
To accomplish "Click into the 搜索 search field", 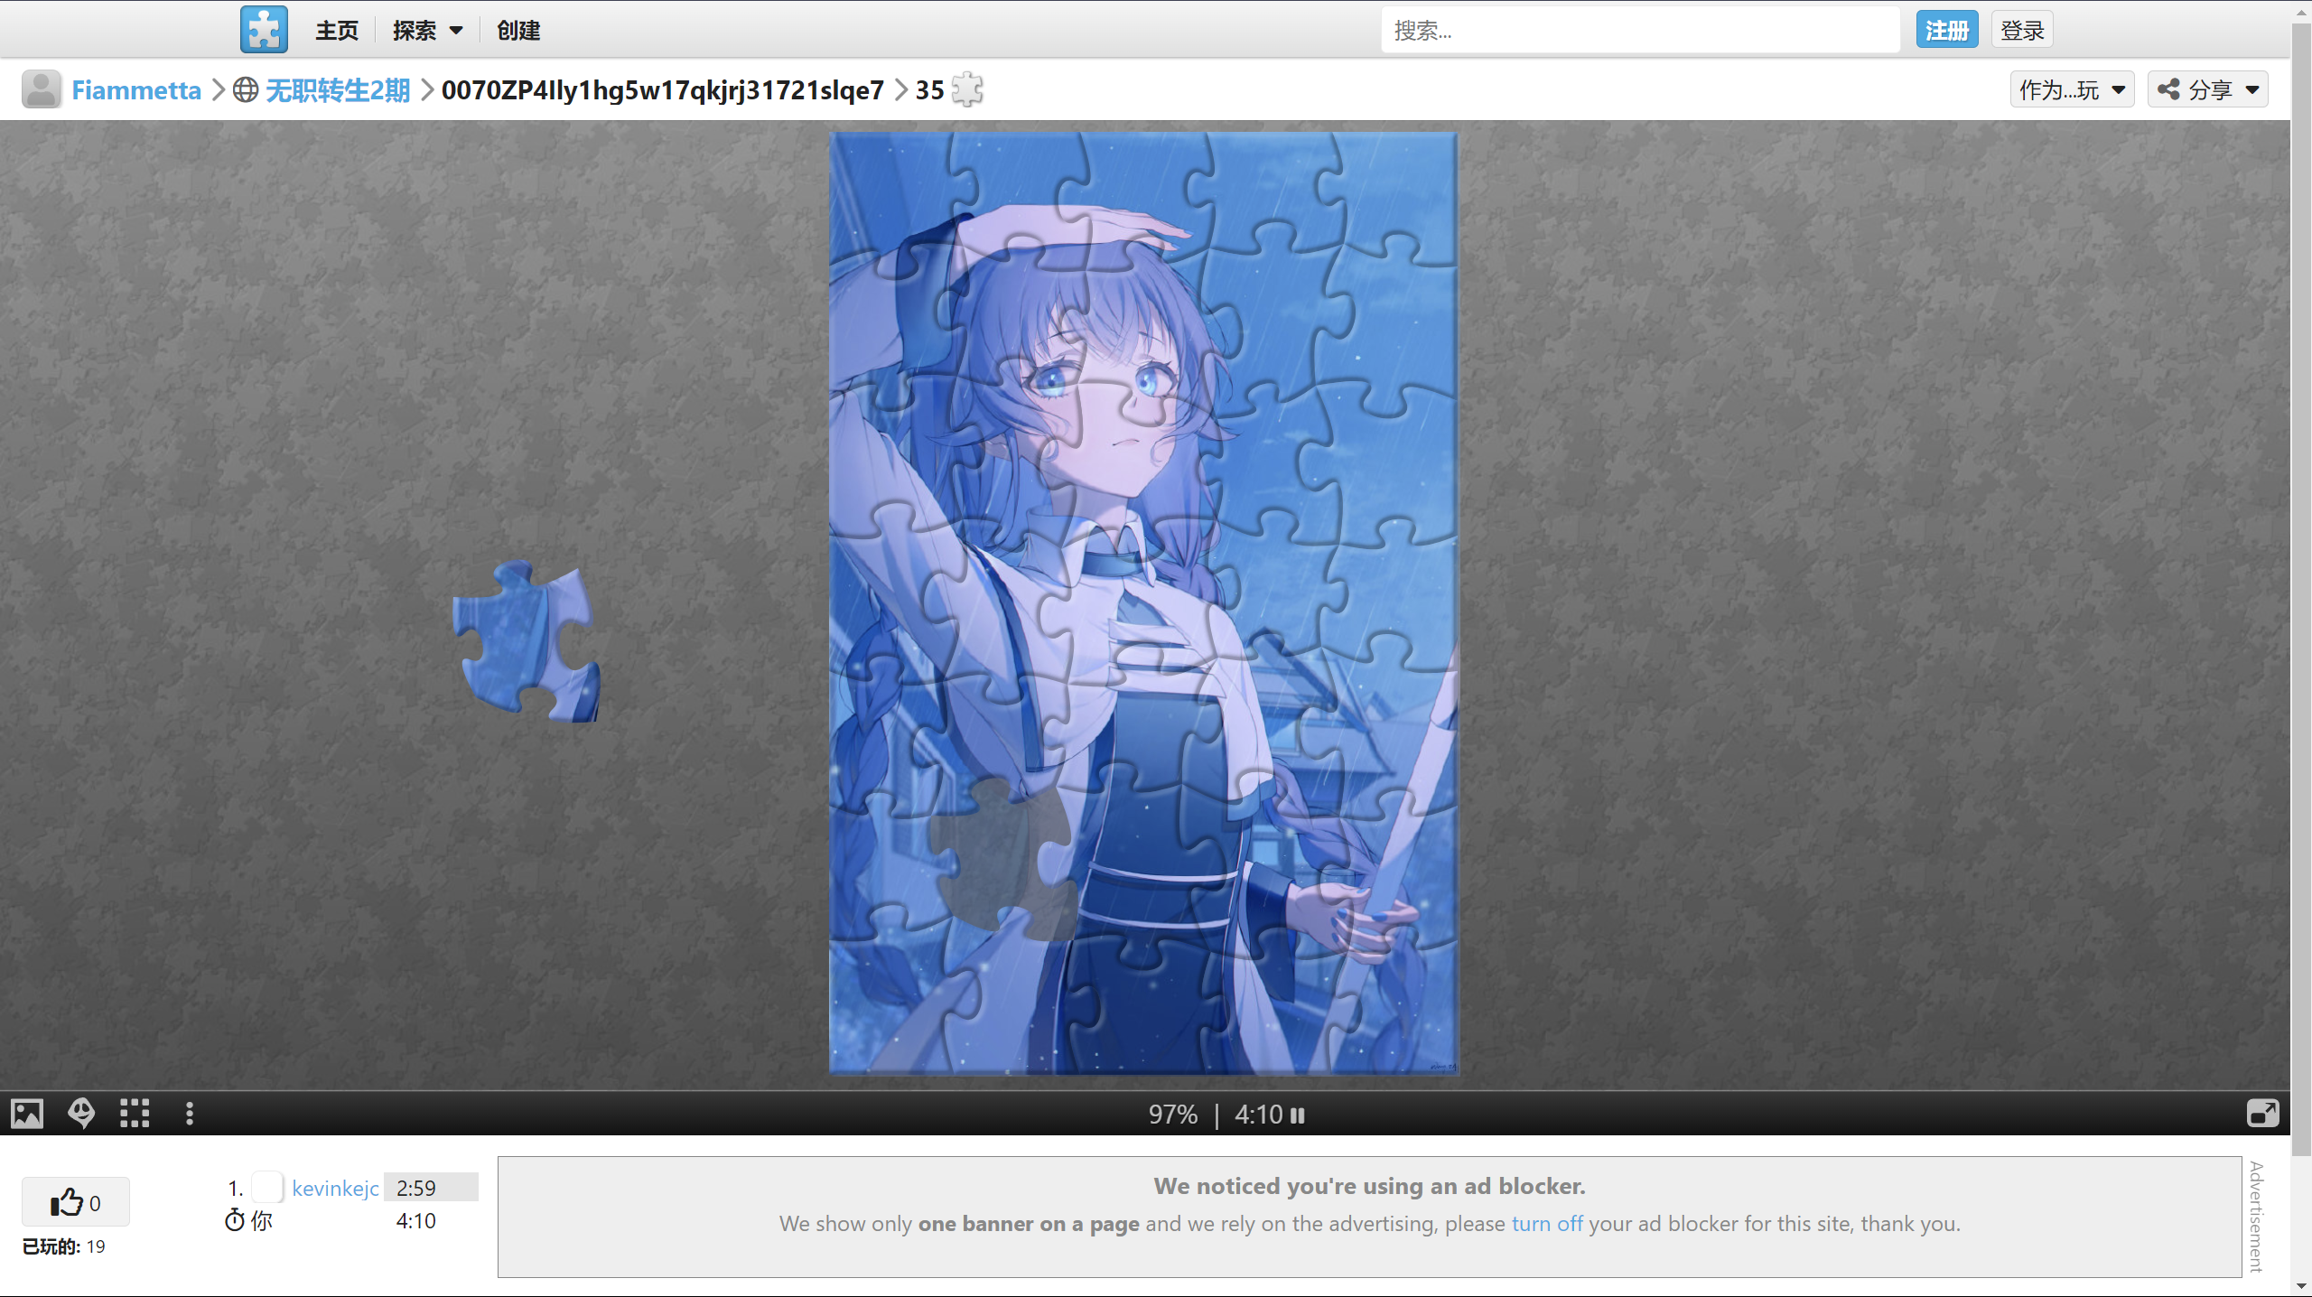I will [1639, 31].
